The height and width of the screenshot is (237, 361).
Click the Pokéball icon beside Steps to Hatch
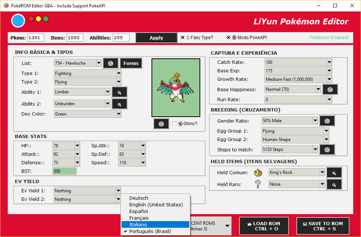pos(327,150)
